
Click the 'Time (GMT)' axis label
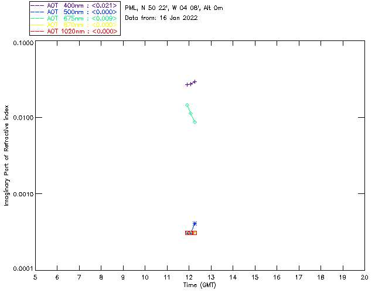(199, 285)
